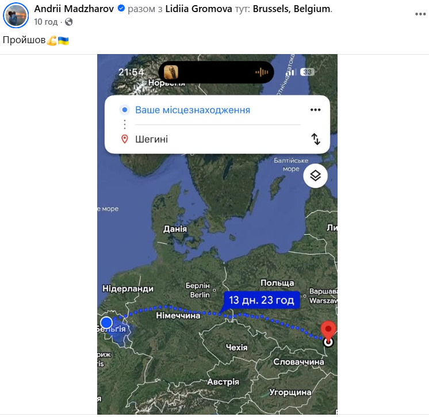The image size is (429, 417).
Task: Click the 13 дн. 23 год route duration label
Action: pyautogui.click(x=262, y=300)
